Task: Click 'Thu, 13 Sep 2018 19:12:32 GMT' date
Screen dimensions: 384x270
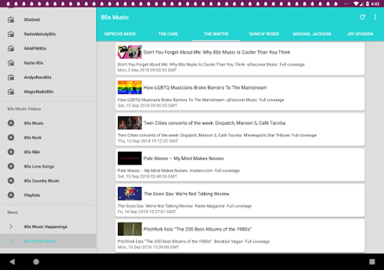Action: point(148,141)
